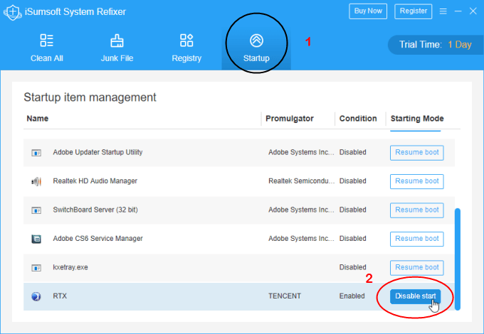Click the Register button
The width and height of the screenshot is (484, 334).
tap(414, 11)
